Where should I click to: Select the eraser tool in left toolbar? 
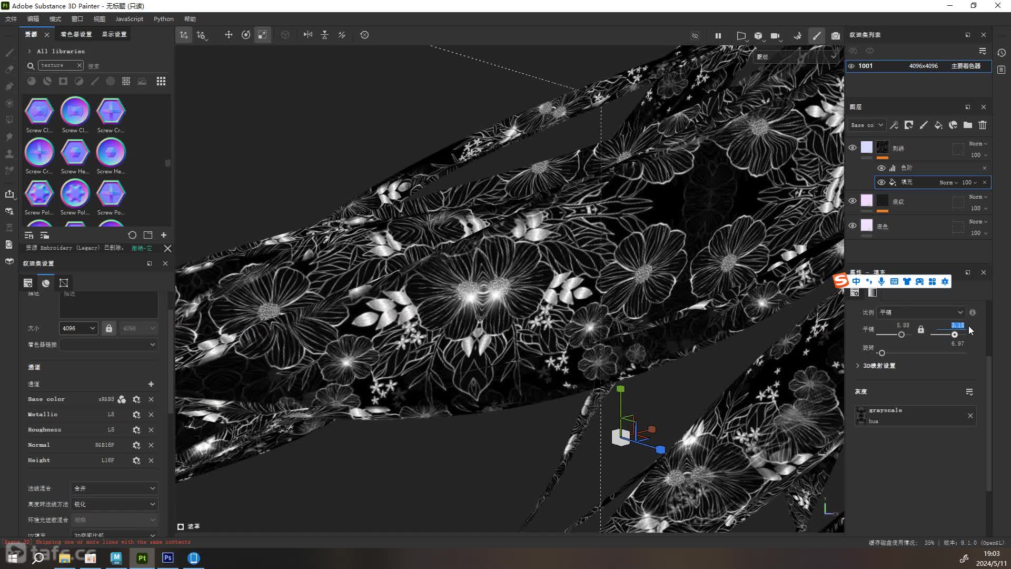click(9, 70)
